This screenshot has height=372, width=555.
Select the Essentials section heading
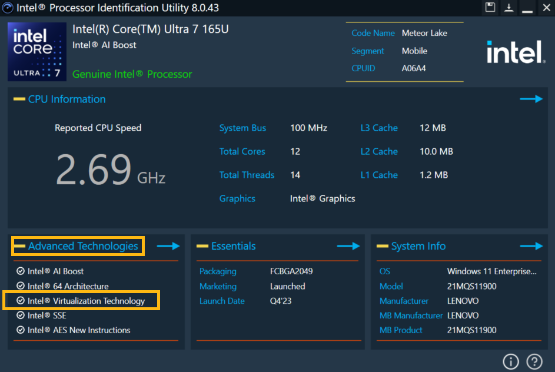pos(233,246)
